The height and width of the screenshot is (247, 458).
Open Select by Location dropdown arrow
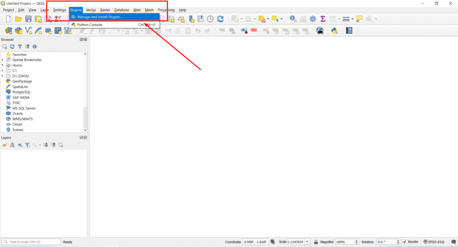(x=282, y=19)
